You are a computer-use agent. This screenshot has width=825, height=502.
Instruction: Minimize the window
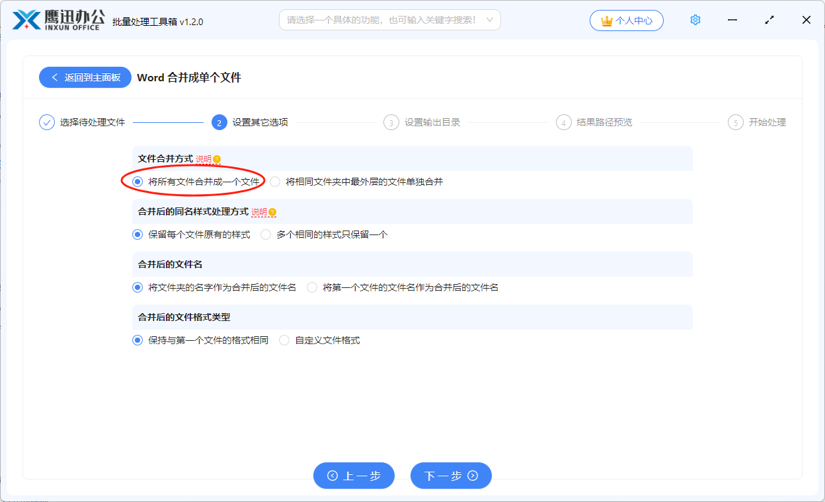(732, 20)
